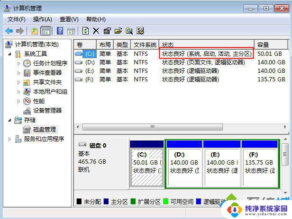
Task: Click the 设备管理器 icon
Action: pyautogui.click(x=27, y=111)
